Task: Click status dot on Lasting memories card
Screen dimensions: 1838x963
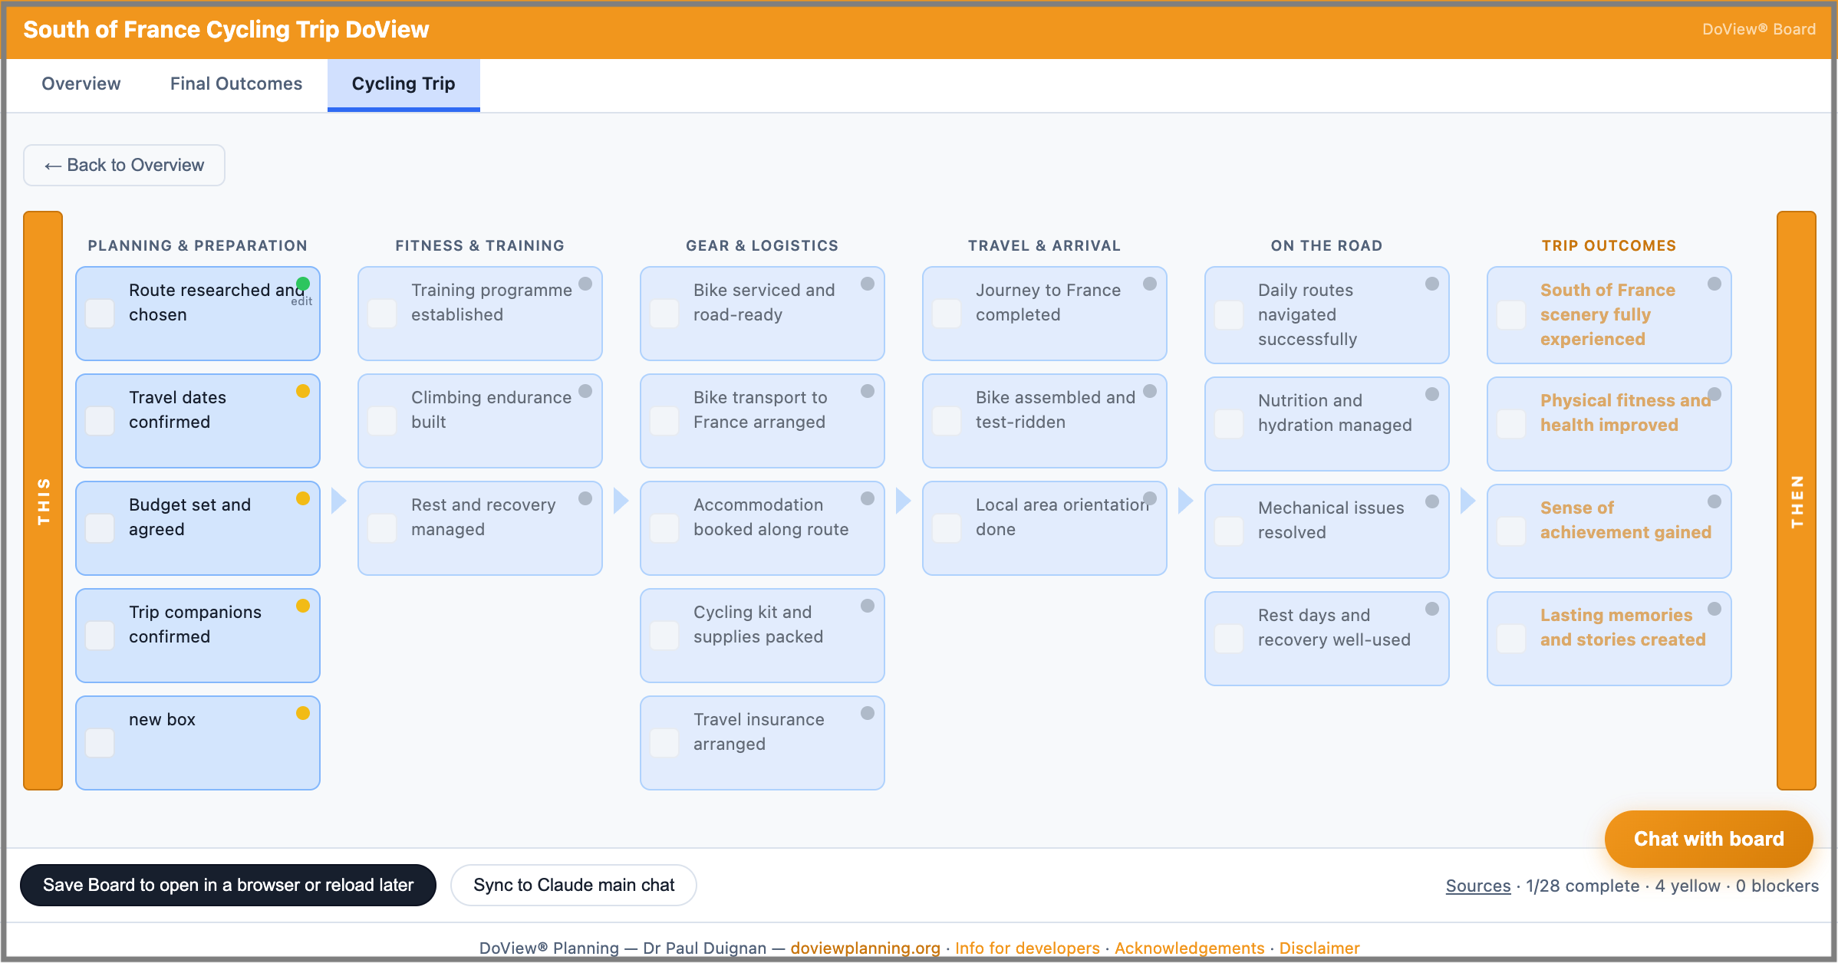Action: [1714, 609]
